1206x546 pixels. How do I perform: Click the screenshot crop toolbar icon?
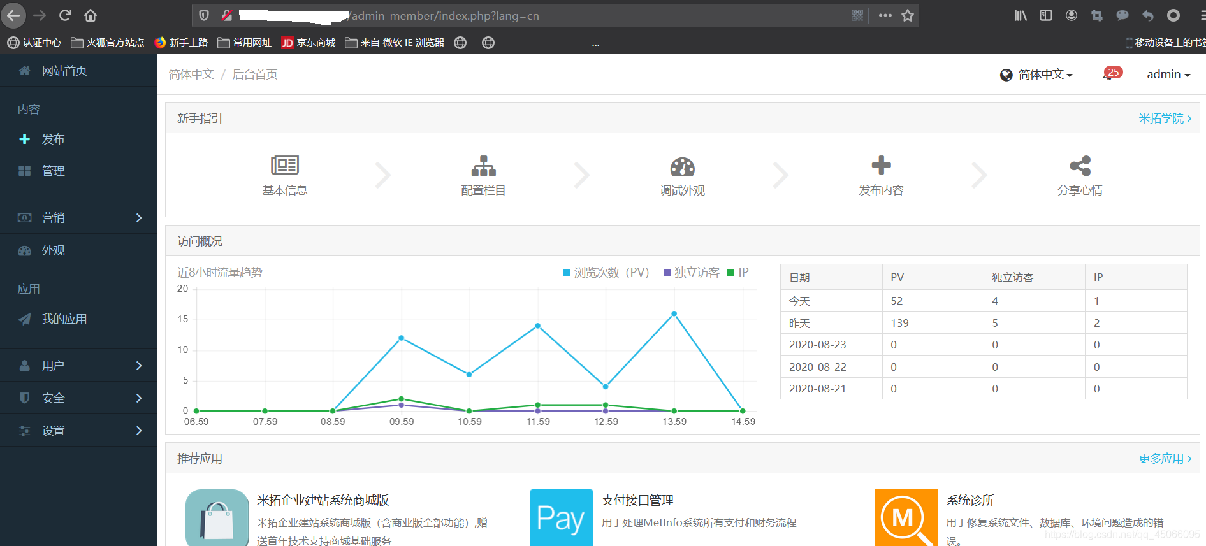pyautogui.click(x=1097, y=15)
